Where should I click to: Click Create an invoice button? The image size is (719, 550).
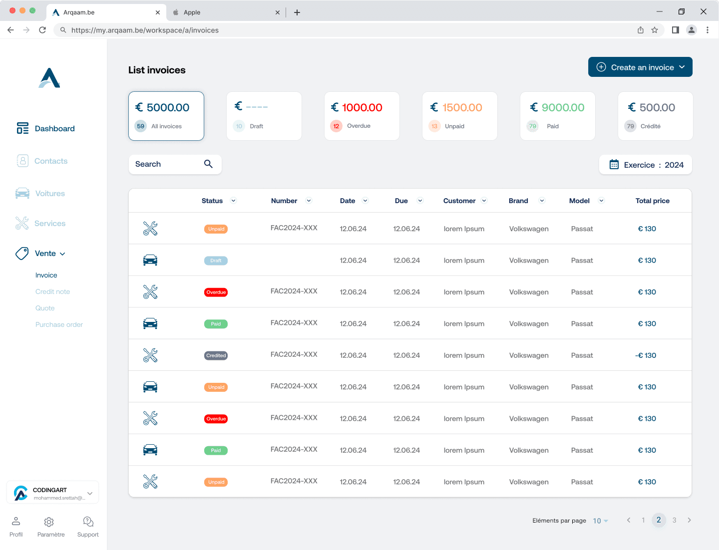click(x=640, y=67)
